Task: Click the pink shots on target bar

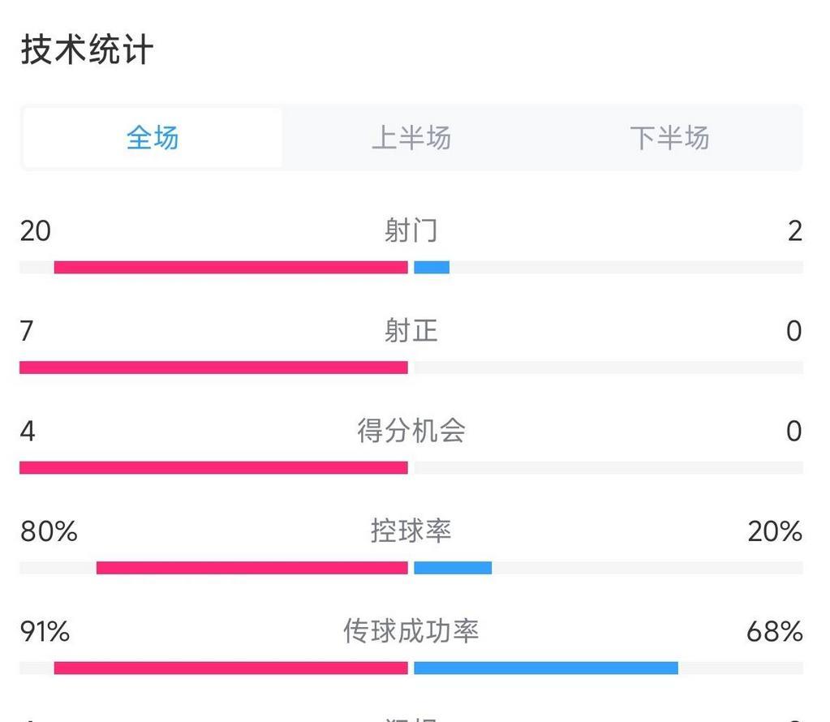Action: [214, 367]
